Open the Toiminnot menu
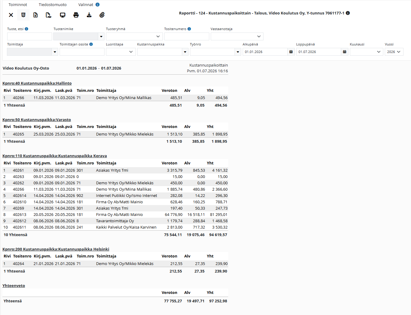 click(18, 5)
